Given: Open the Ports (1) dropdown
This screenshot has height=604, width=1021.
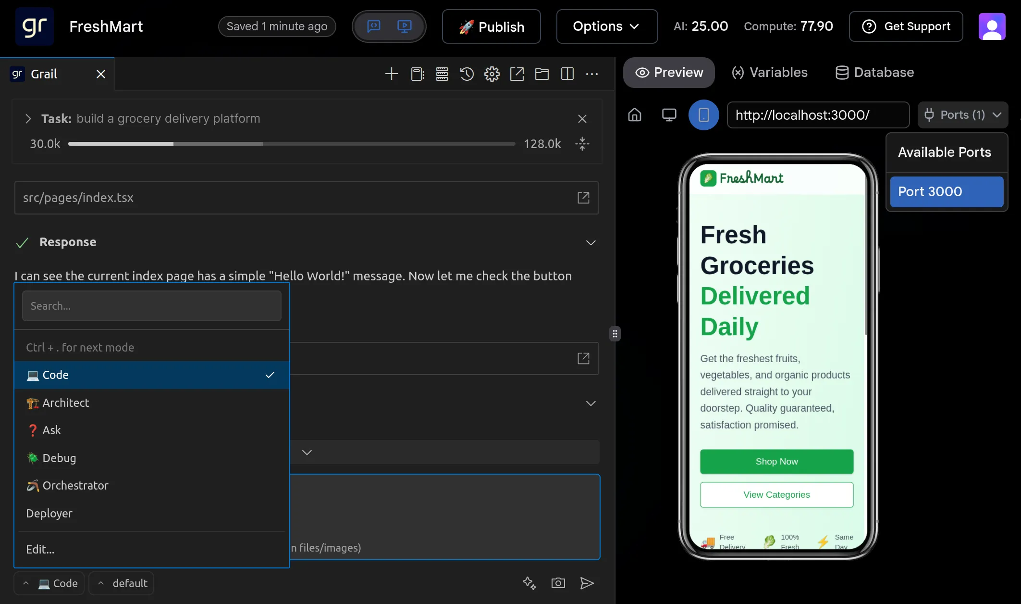Looking at the screenshot, I should 963,115.
